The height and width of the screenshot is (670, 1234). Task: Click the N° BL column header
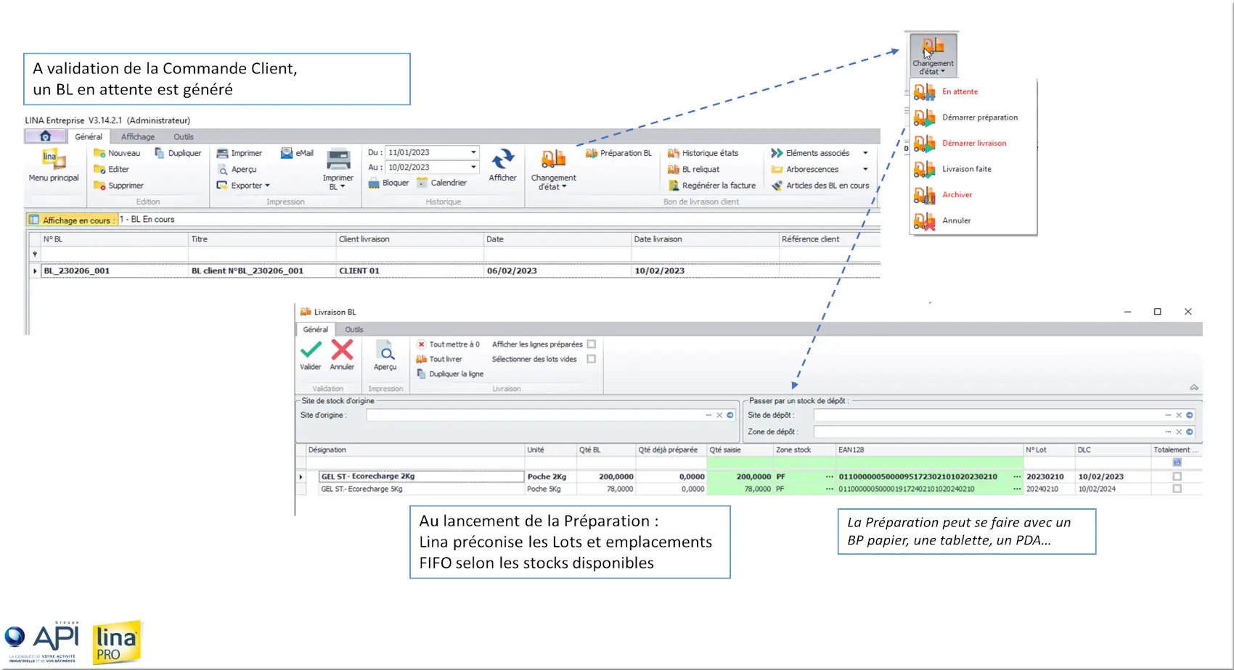pyautogui.click(x=114, y=239)
